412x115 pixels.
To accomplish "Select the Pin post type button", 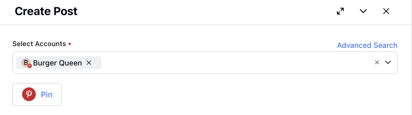I will tap(37, 95).
